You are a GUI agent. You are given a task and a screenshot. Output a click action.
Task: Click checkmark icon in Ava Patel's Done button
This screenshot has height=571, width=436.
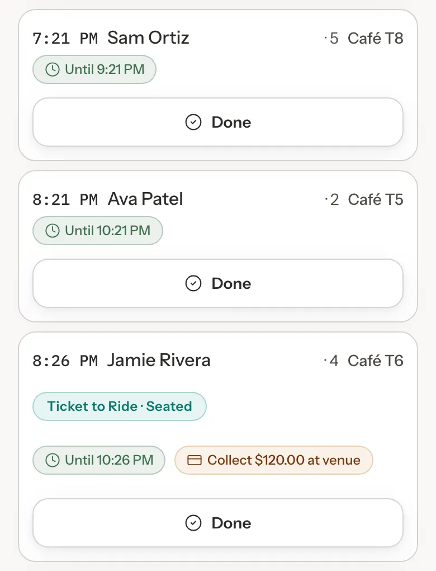coord(193,284)
